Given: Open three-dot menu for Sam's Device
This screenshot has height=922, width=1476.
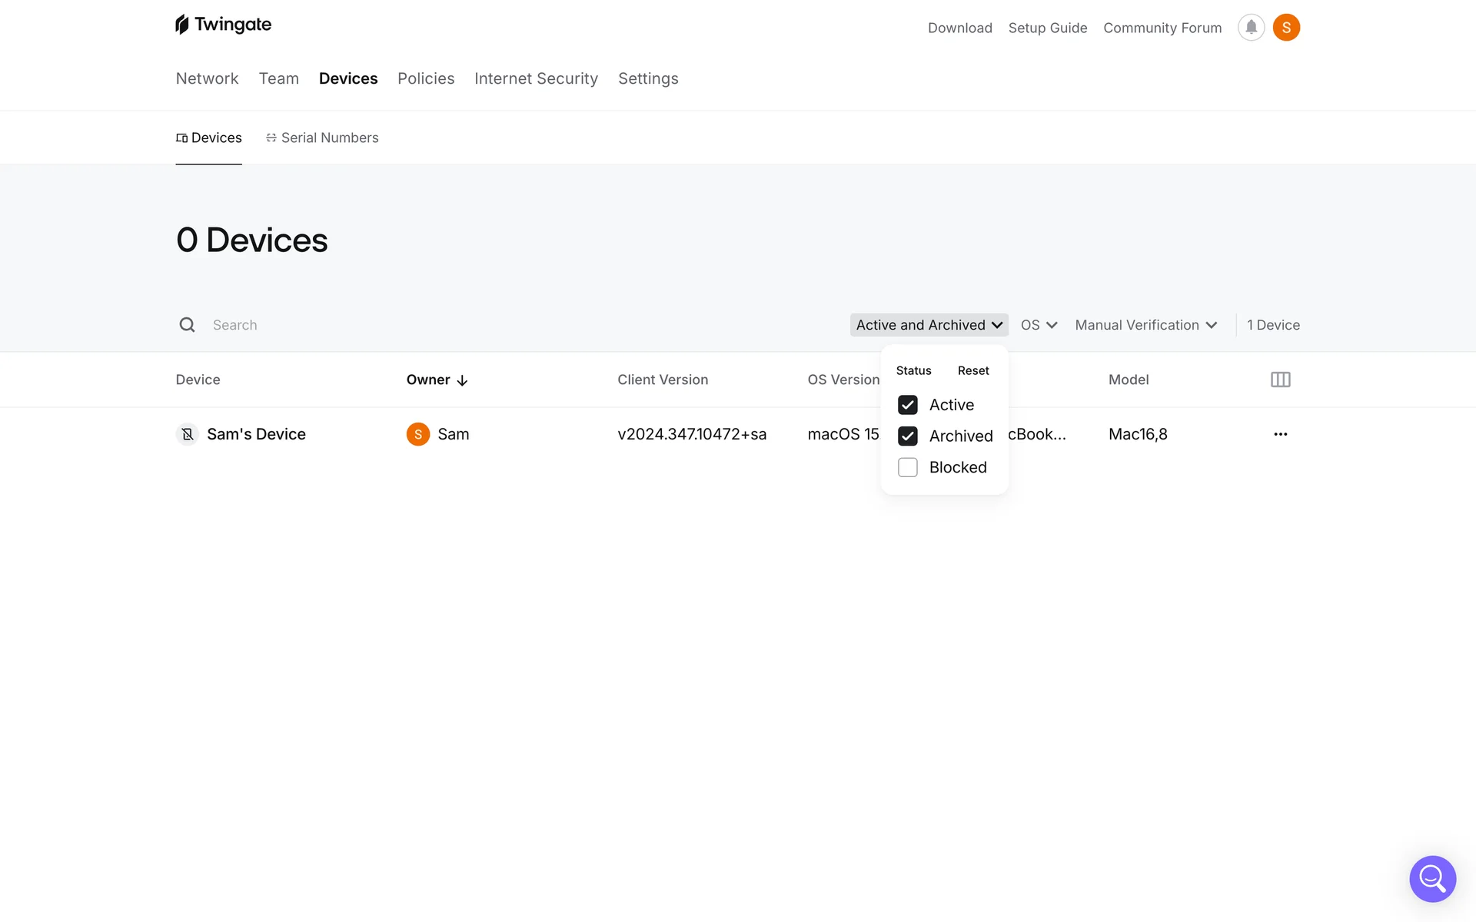Looking at the screenshot, I should (1280, 434).
